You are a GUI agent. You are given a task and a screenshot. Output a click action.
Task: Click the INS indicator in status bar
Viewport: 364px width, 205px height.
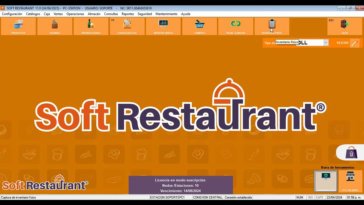point(311,197)
